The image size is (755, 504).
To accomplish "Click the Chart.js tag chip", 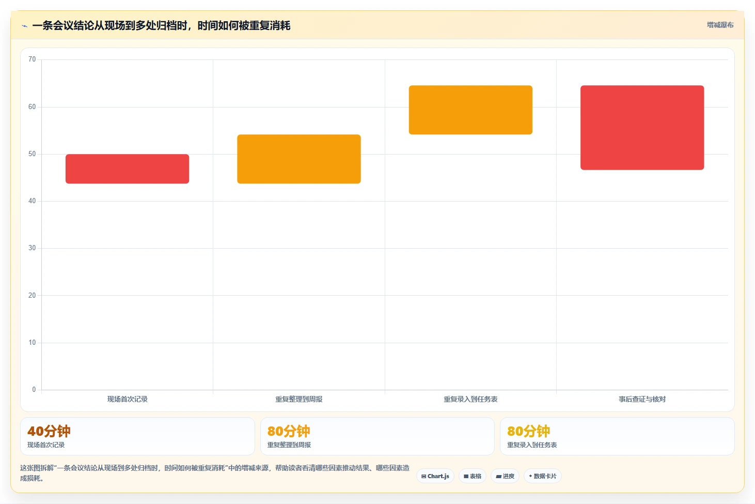I will (x=435, y=476).
